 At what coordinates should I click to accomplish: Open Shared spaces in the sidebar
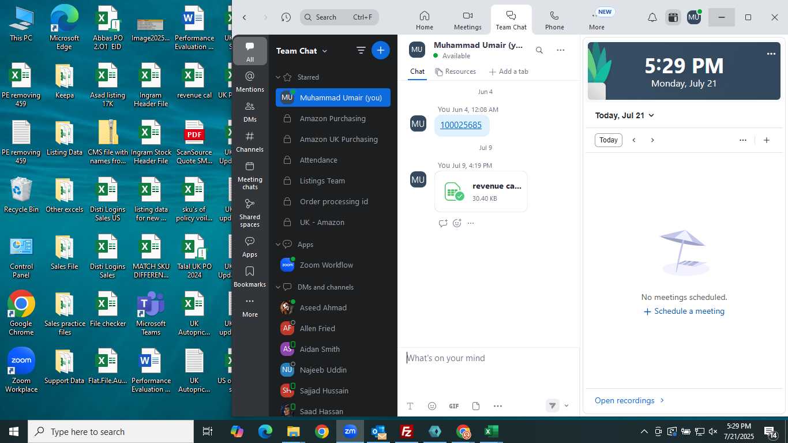pyautogui.click(x=250, y=213)
